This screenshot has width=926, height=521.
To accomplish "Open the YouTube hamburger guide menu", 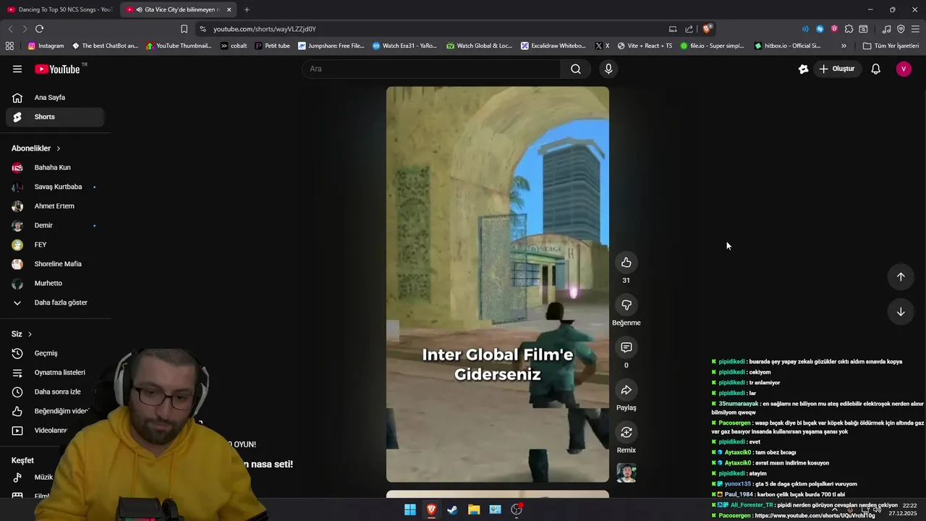I will pyautogui.click(x=17, y=69).
